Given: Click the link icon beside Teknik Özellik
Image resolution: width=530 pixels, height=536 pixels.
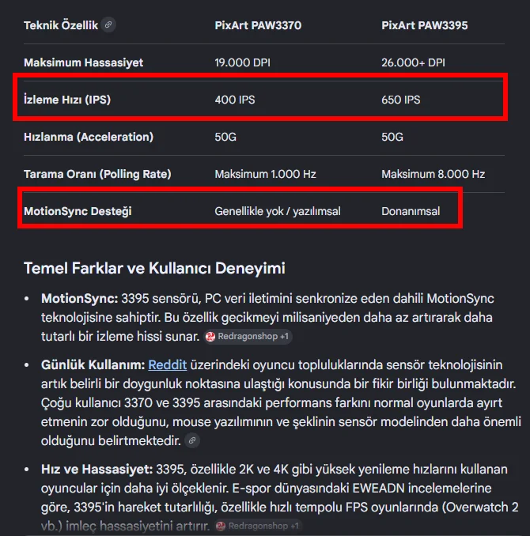Looking at the screenshot, I should (108, 25).
